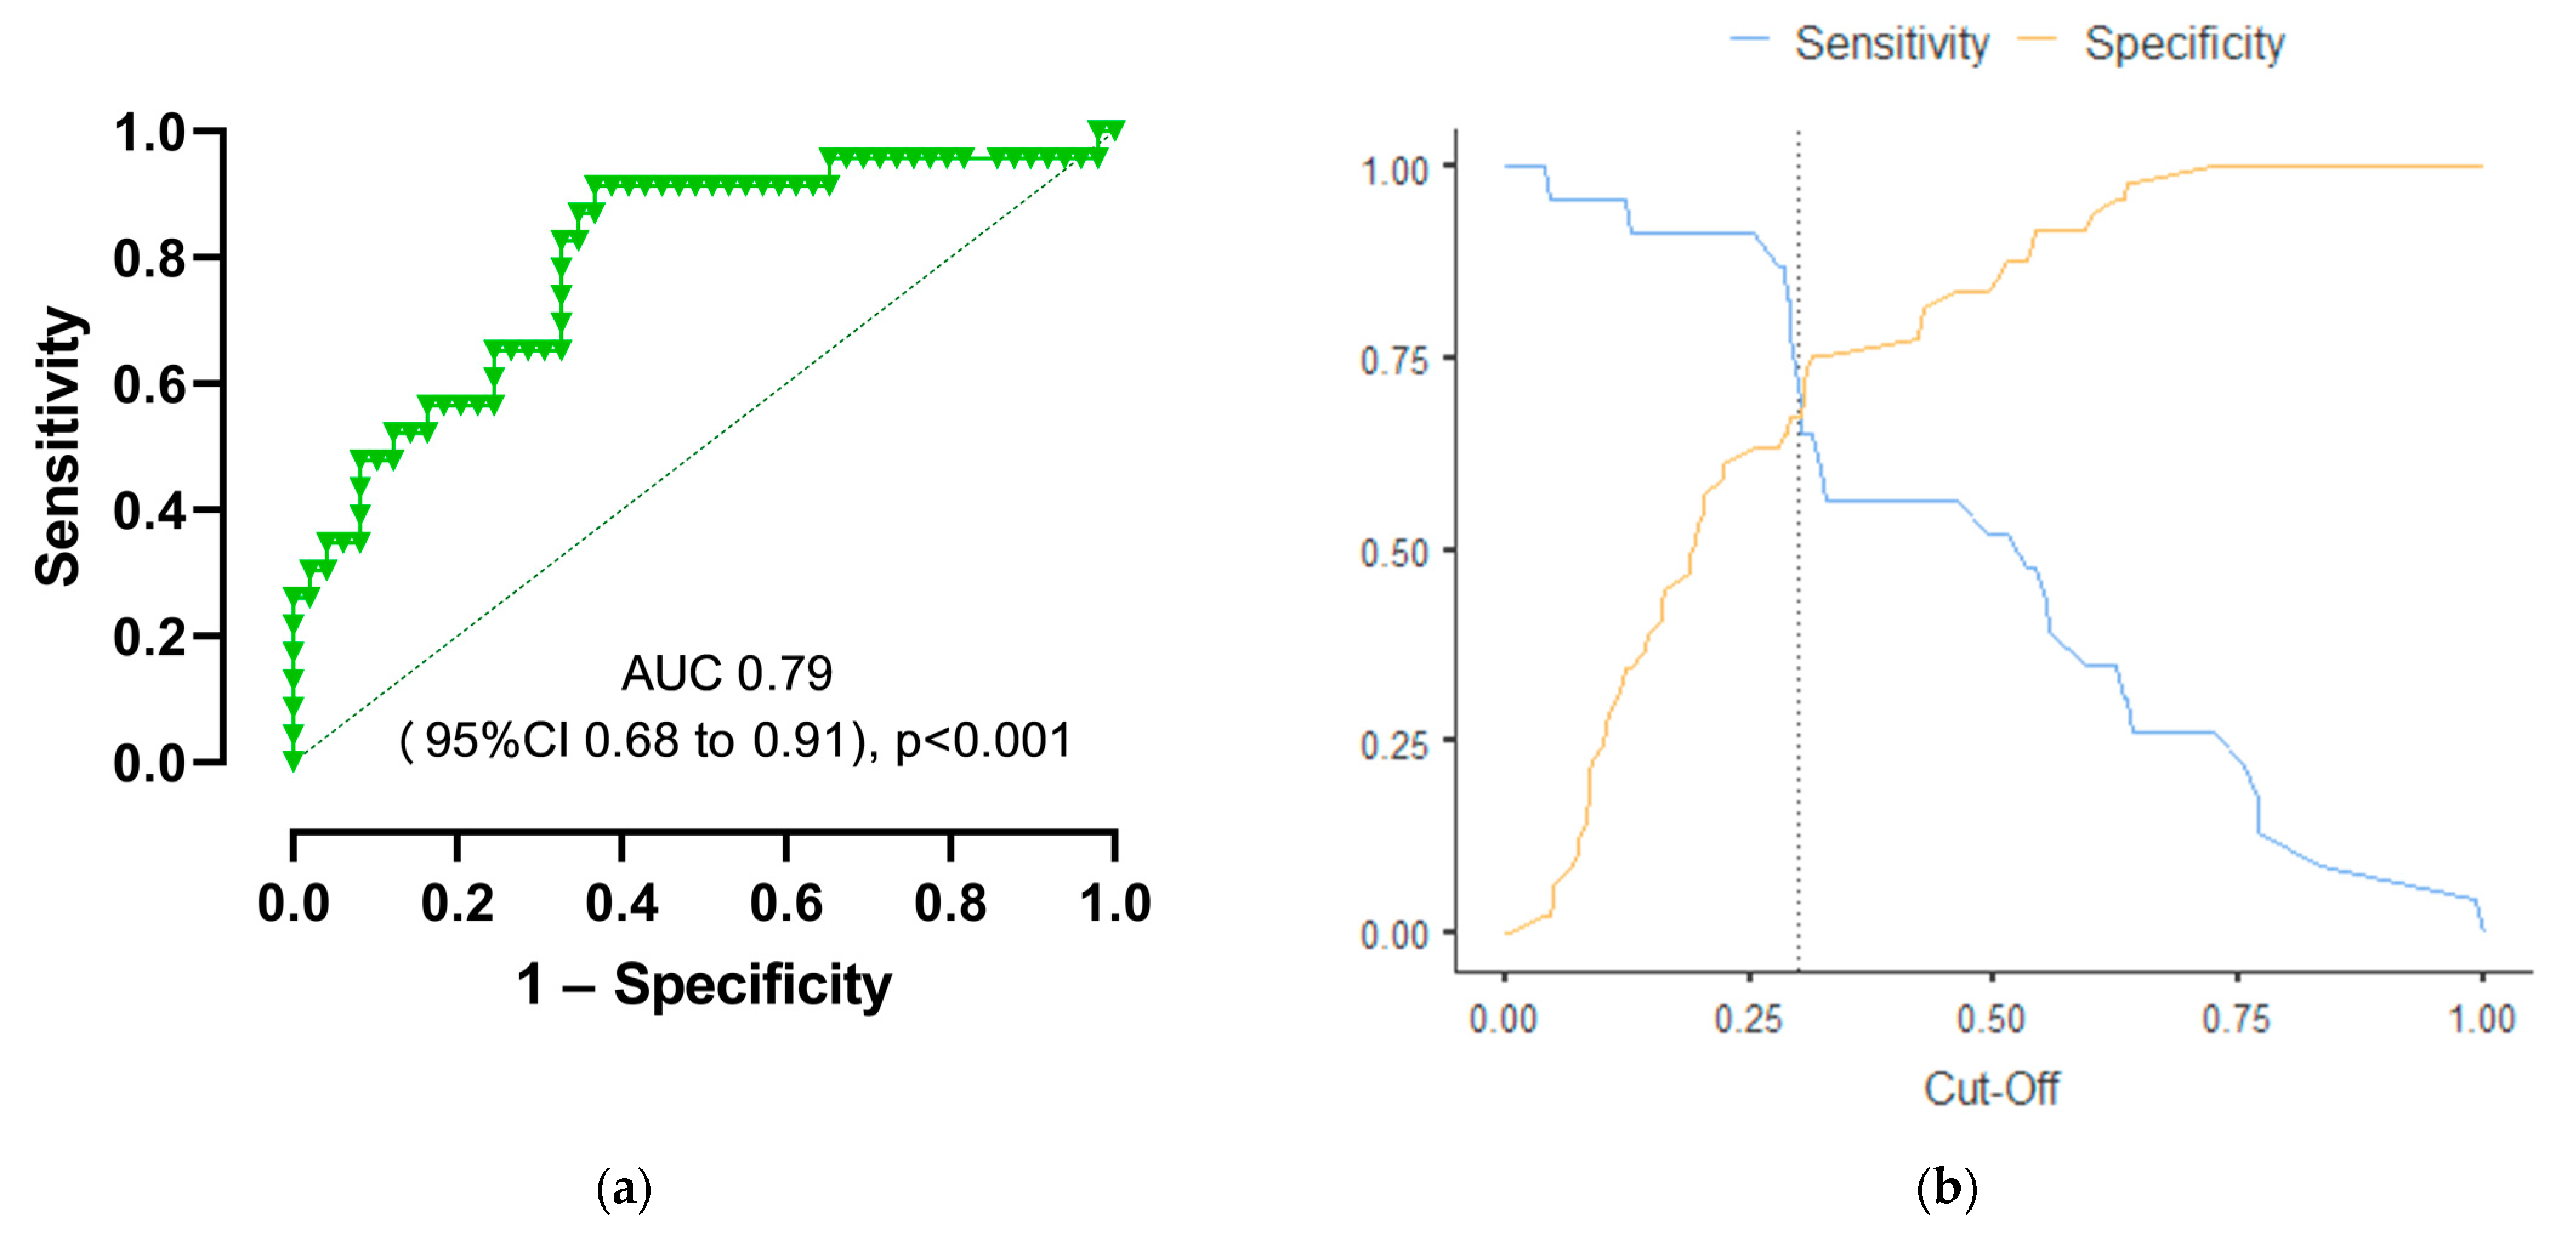Click the Specificity legend label
The width and height of the screenshot is (2559, 1235).
pos(2183,45)
